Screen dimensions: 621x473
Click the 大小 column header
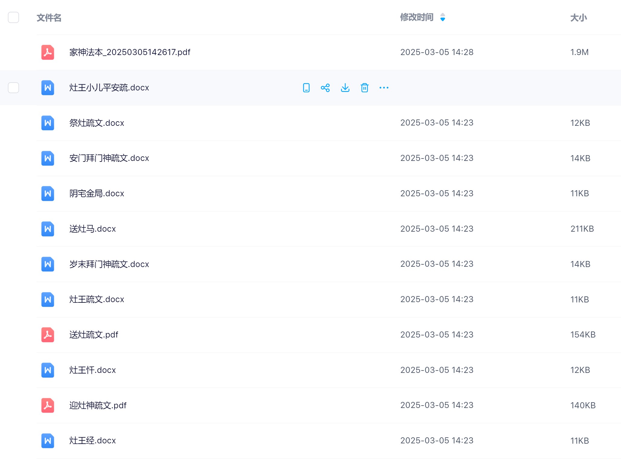click(x=578, y=18)
